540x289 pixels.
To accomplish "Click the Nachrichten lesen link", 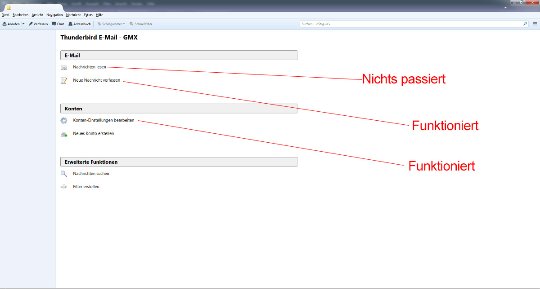I will 90,67.
